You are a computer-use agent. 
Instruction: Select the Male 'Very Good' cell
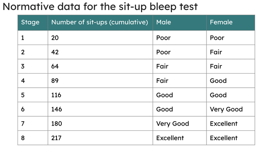tap(173, 124)
